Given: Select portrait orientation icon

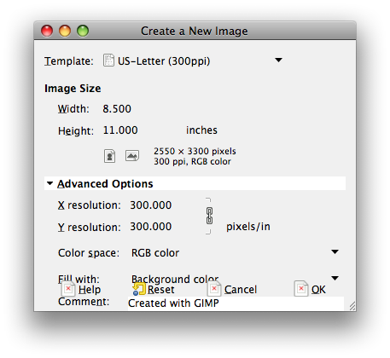Looking at the screenshot, I should [x=109, y=156].
